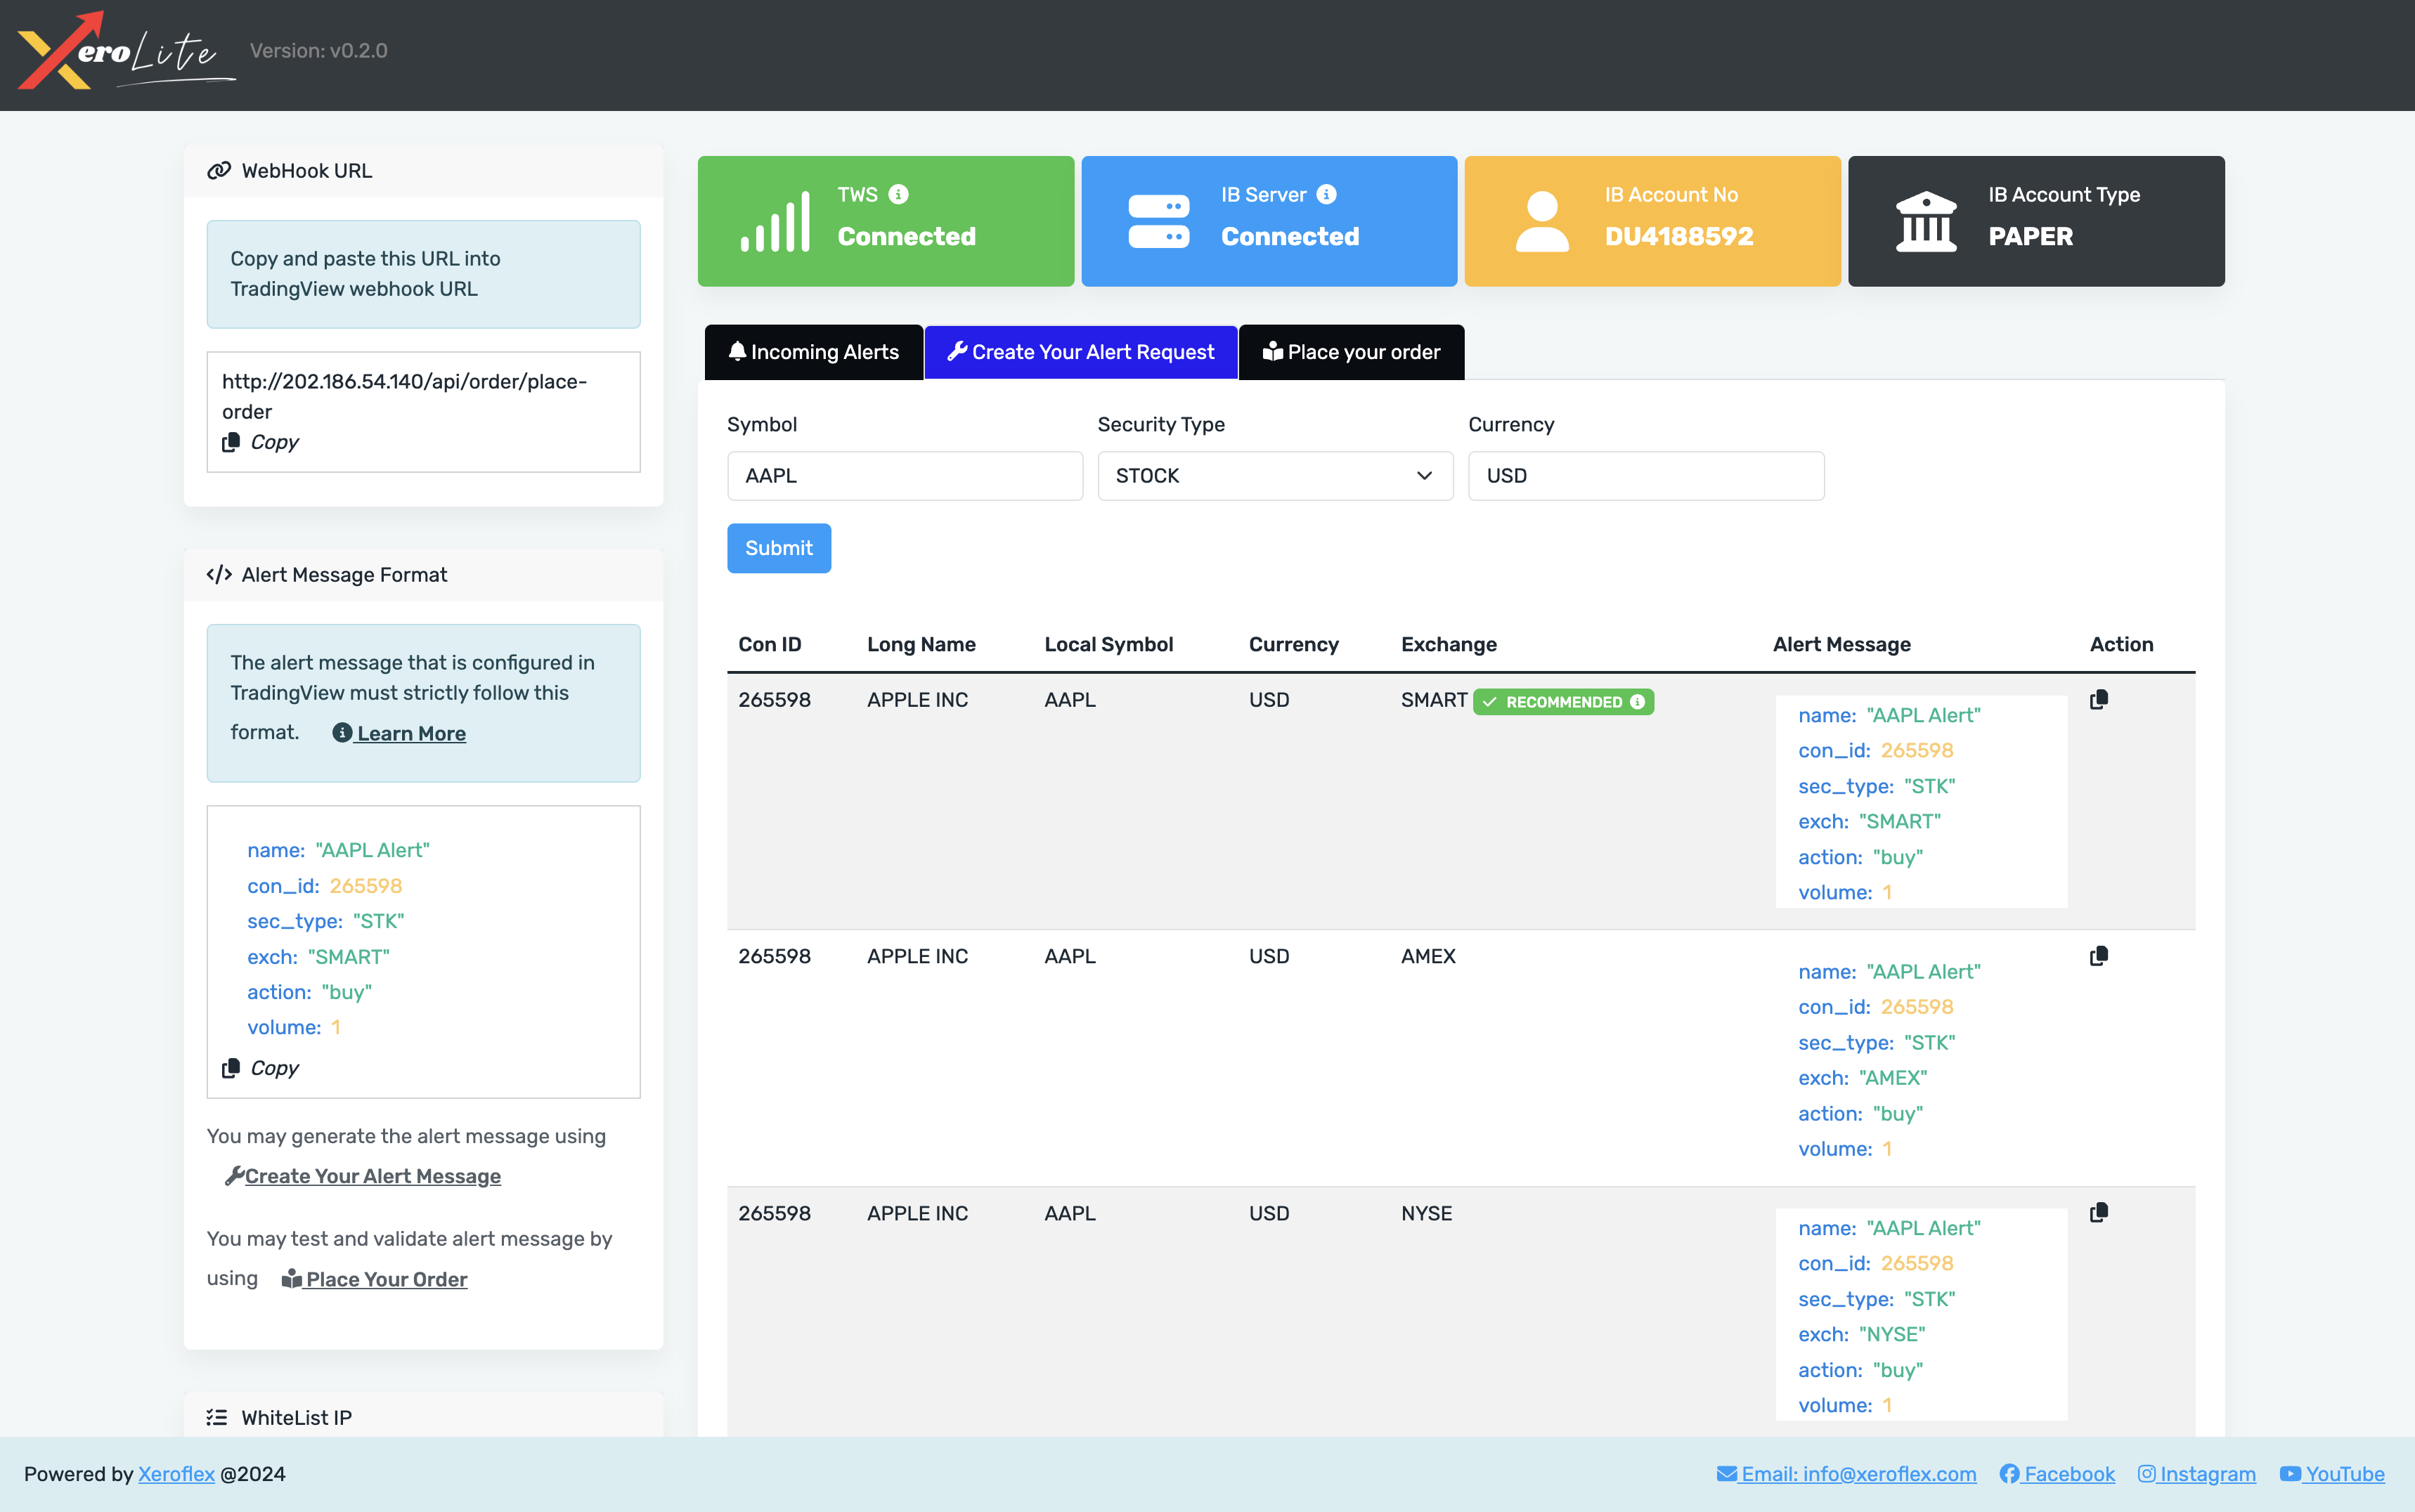Screen dimensions: 2415x1512
Task: Follow the Place Your Order link
Action: coord(385,1279)
